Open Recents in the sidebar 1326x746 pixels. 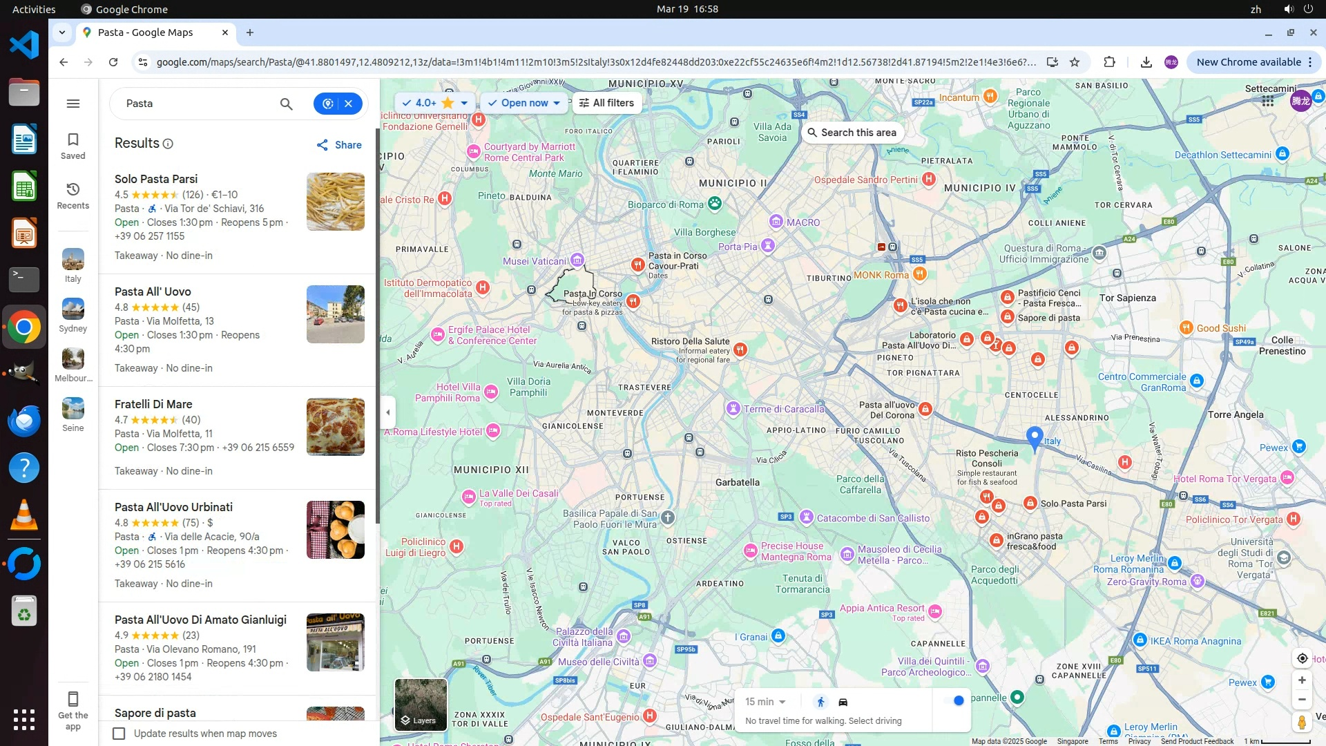[x=73, y=195]
